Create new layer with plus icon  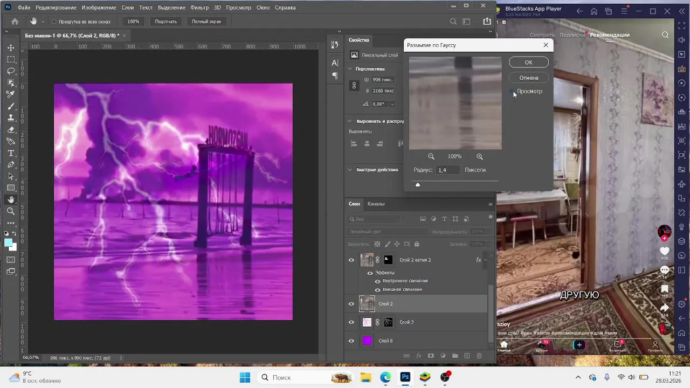point(467,356)
